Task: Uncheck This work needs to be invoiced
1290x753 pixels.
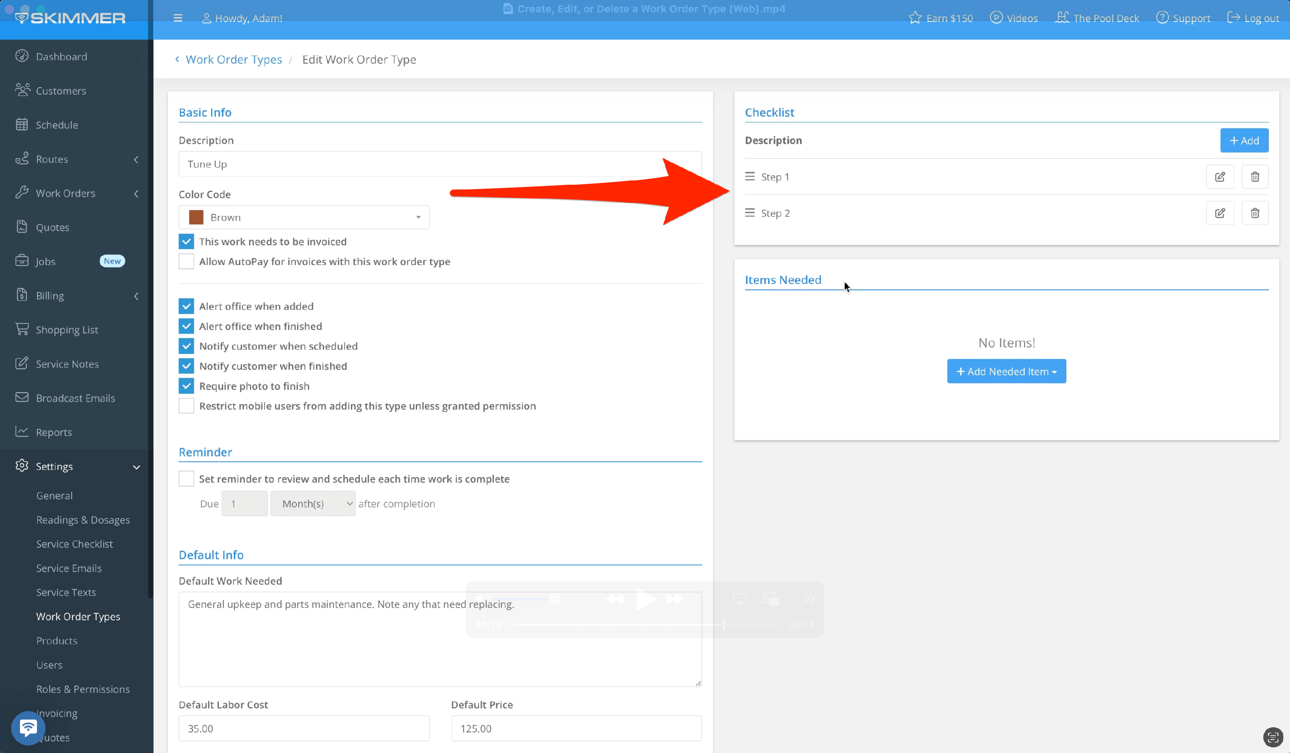Action: coord(186,241)
